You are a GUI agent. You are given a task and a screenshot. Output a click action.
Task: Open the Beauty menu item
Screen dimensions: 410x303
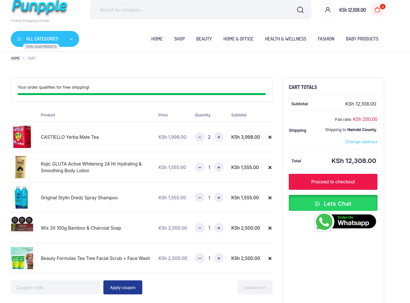tap(204, 39)
